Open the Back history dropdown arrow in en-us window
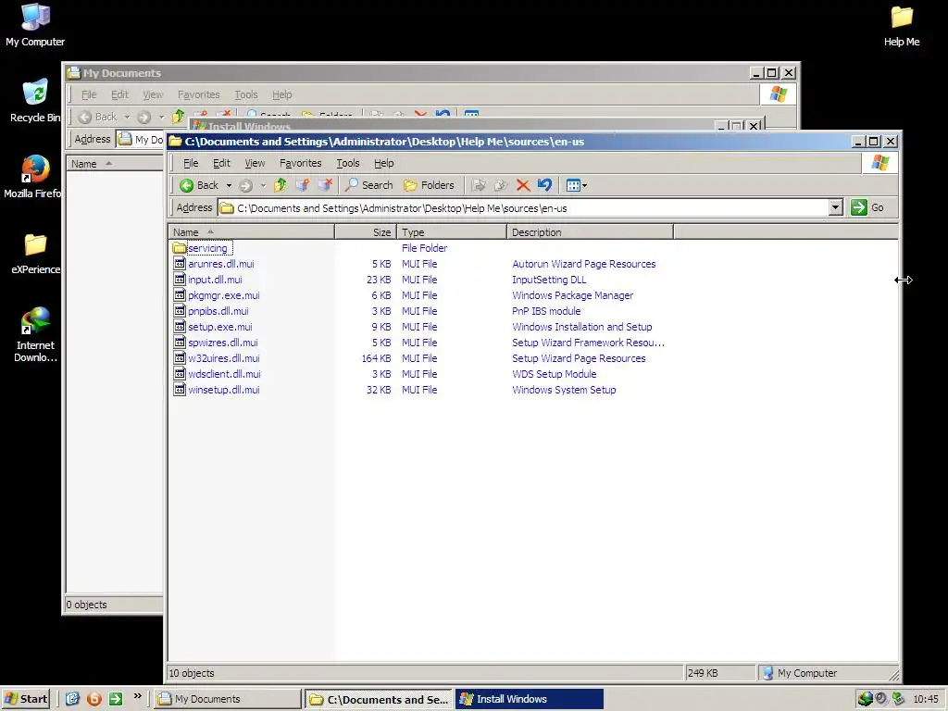The height and width of the screenshot is (711, 948). coord(230,185)
